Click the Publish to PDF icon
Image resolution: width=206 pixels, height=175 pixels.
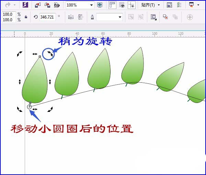coord(57,5)
